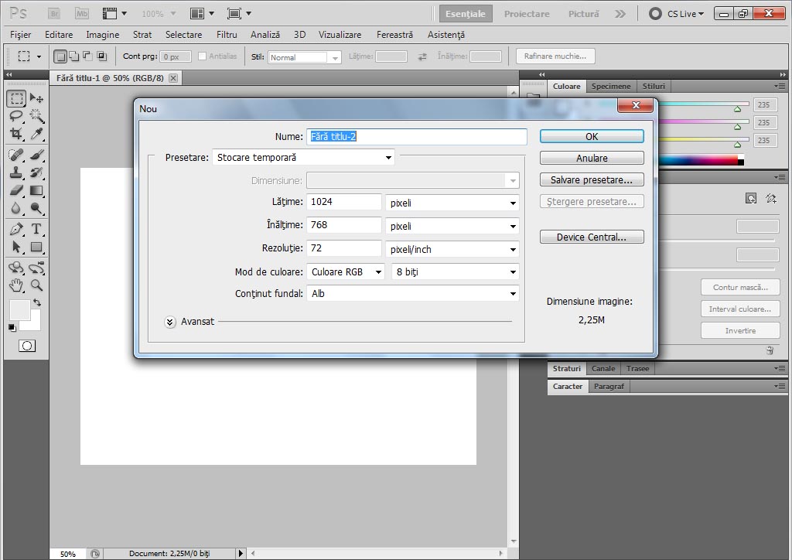Open the Rezoluție units dropdown
Screen dimensions: 792x560
[452, 250]
